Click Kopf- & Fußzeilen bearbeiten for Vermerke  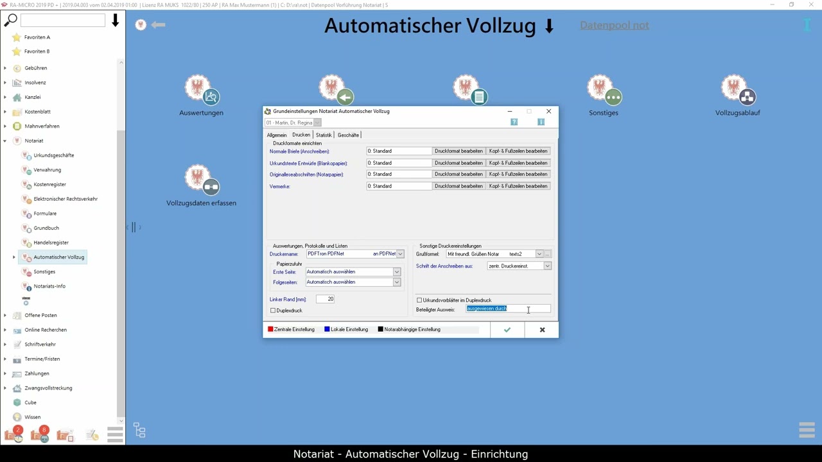[x=518, y=186]
